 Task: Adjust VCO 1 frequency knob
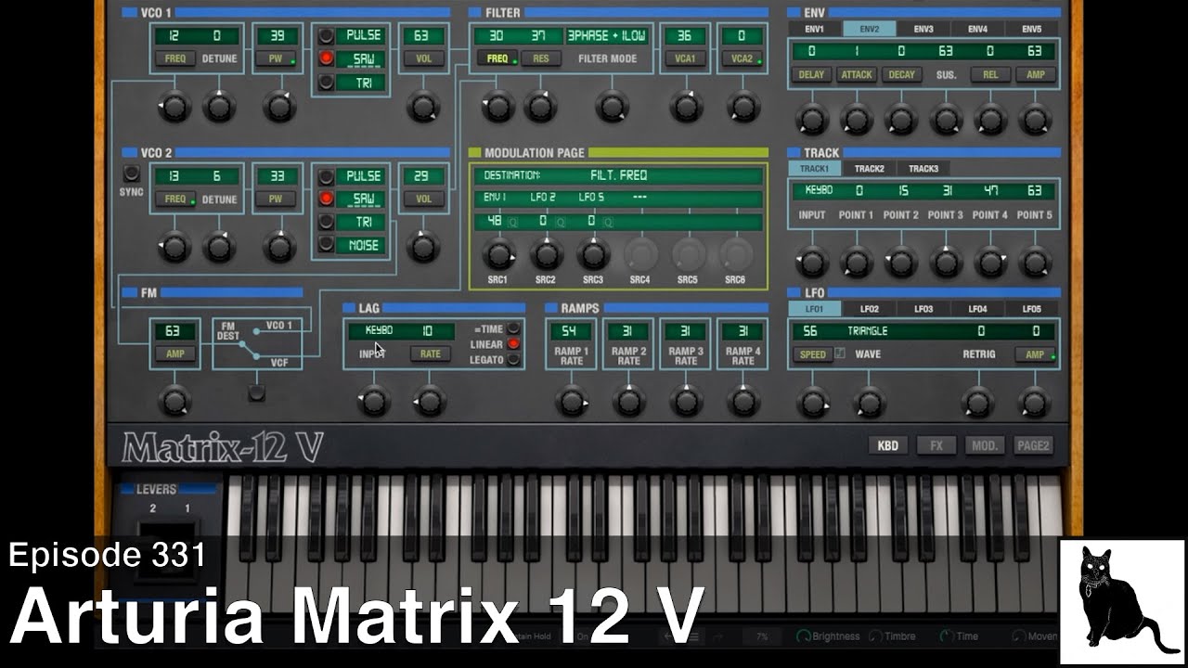(x=174, y=107)
